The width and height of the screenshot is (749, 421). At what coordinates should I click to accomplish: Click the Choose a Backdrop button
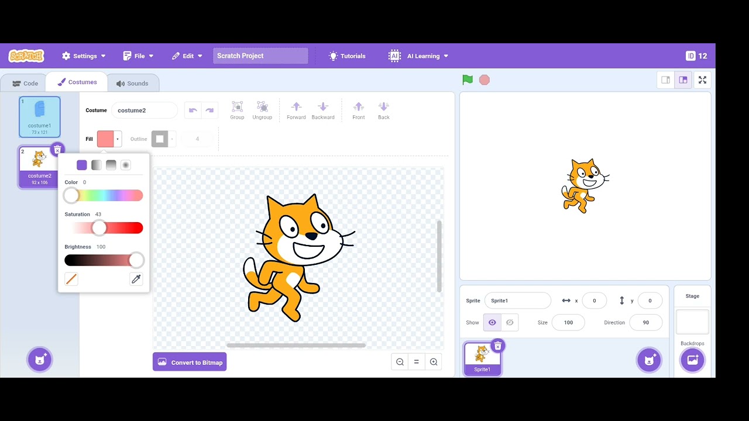click(692, 360)
